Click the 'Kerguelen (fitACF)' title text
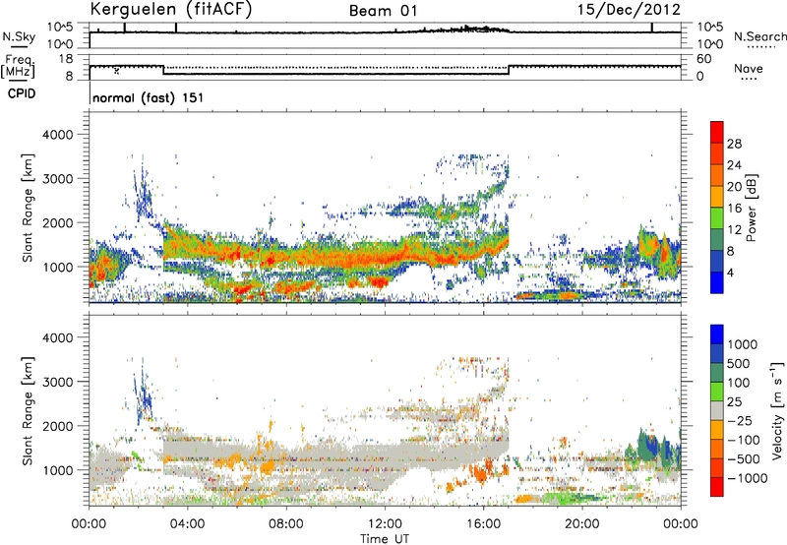 [170, 9]
